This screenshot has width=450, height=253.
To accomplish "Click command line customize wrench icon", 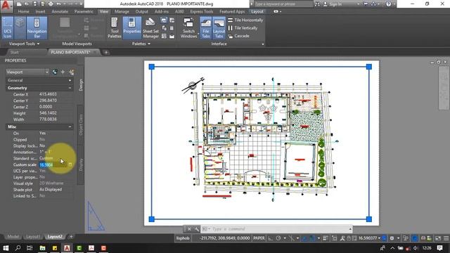I will coord(197,229).
